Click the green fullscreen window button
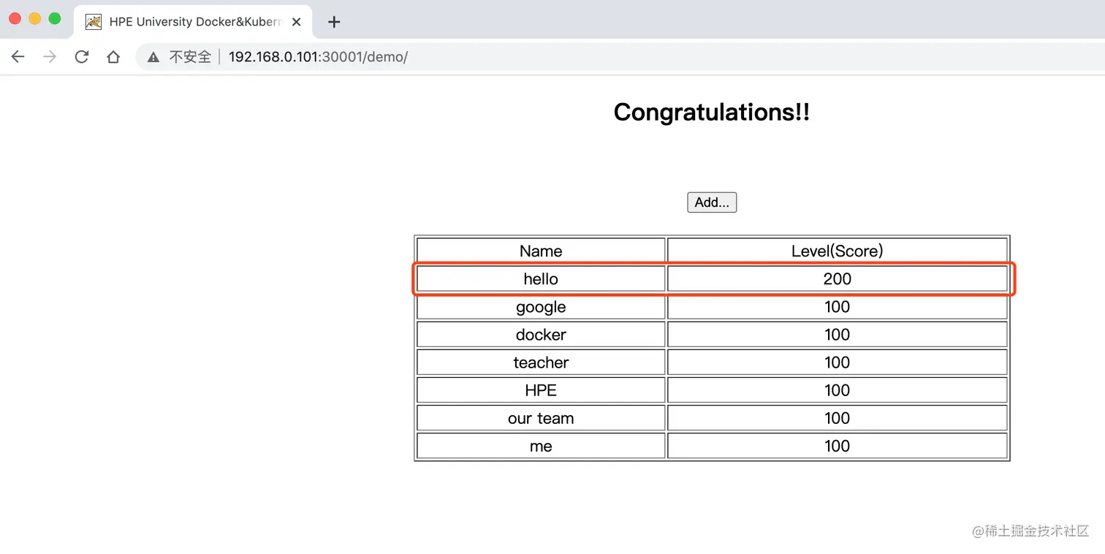 [54, 18]
